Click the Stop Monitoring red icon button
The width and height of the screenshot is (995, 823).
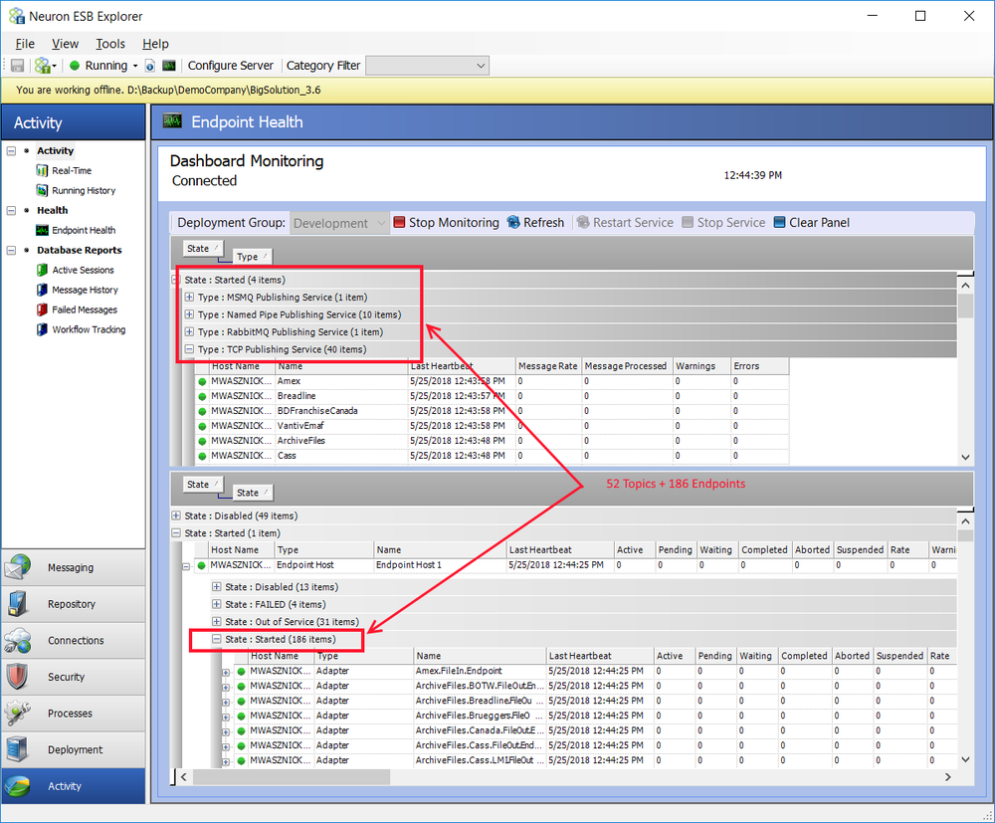click(x=447, y=223)
